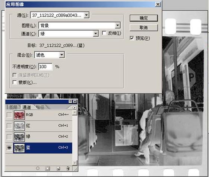Select the Red channel thumbnail
Viewport: 209px width, 177px height.
point(19,126)
